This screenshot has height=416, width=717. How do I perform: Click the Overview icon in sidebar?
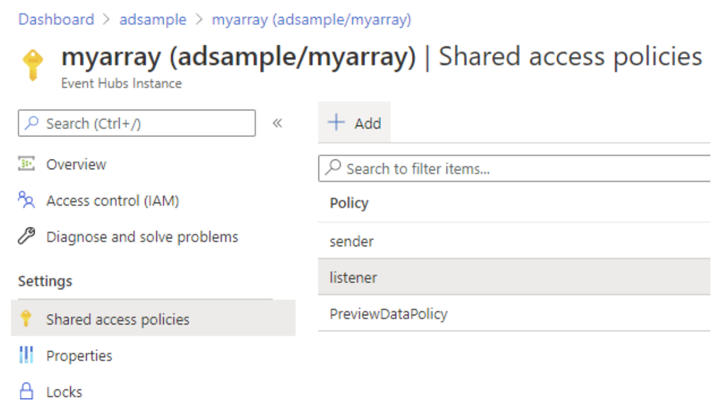[26, 164]
